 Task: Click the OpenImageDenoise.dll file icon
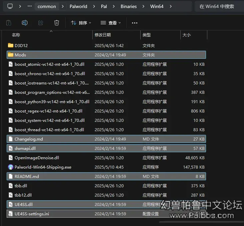point(11,158)
